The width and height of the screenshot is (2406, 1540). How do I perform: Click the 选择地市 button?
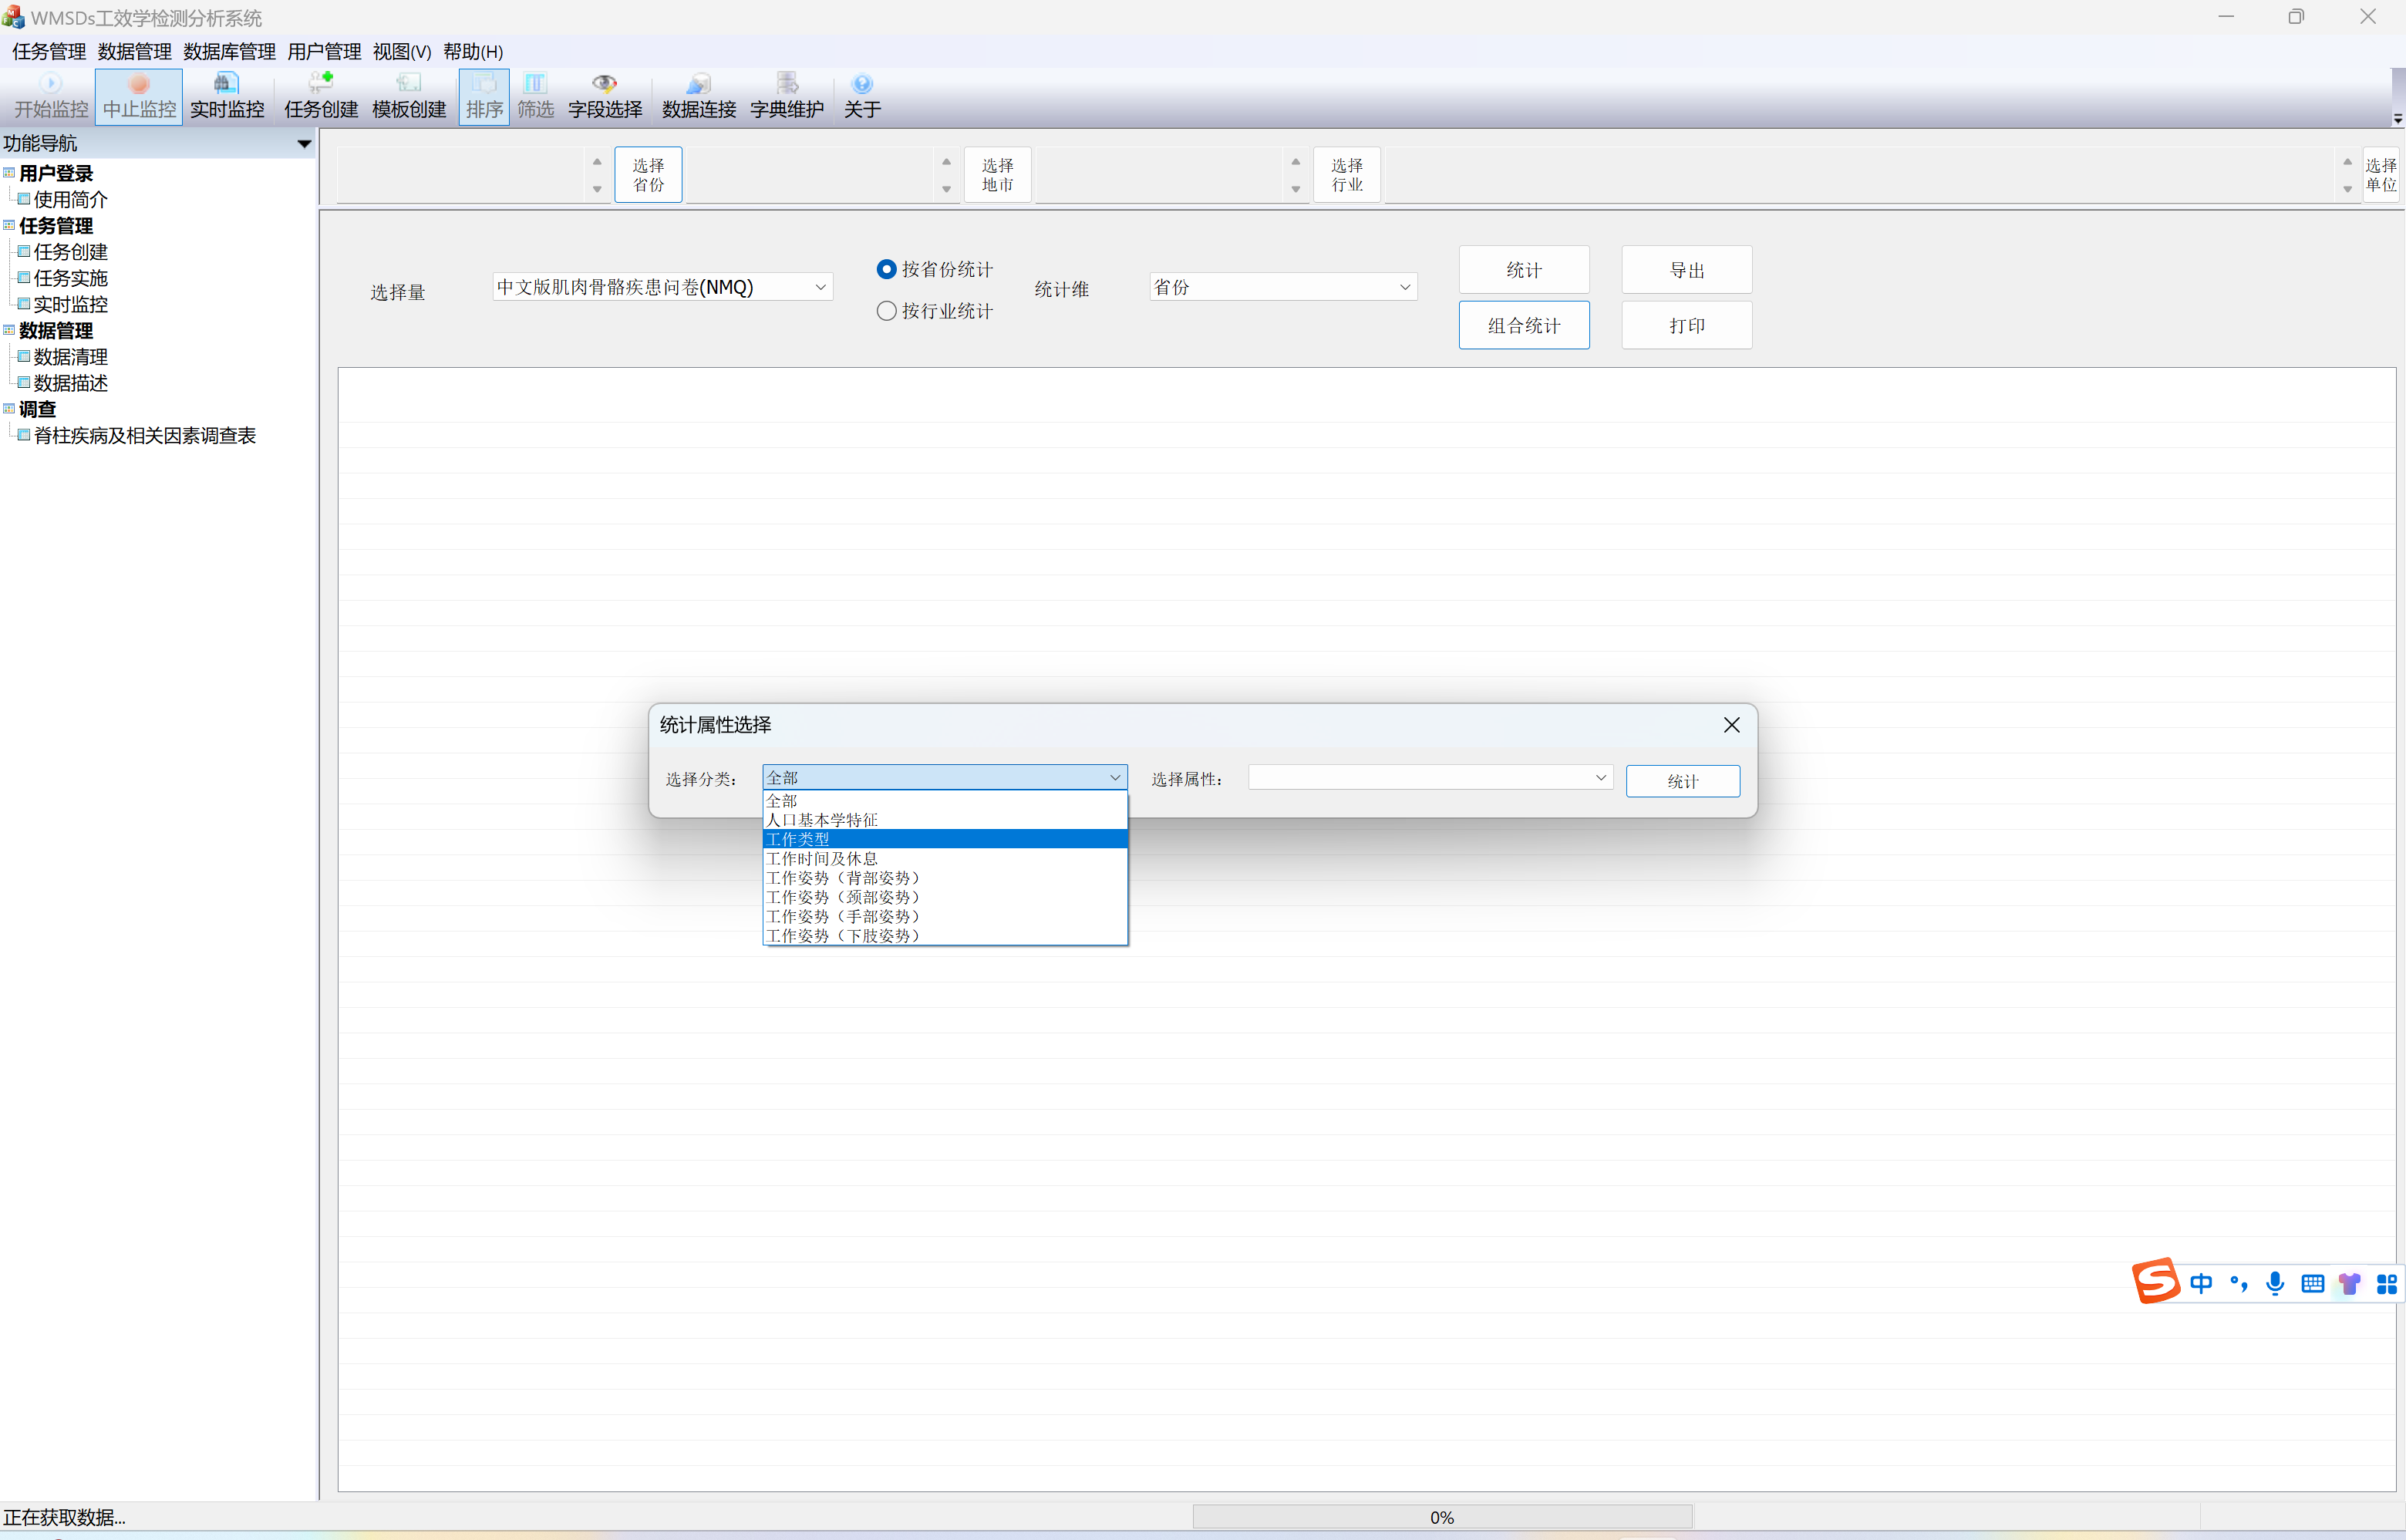click(x=998, y=175)
